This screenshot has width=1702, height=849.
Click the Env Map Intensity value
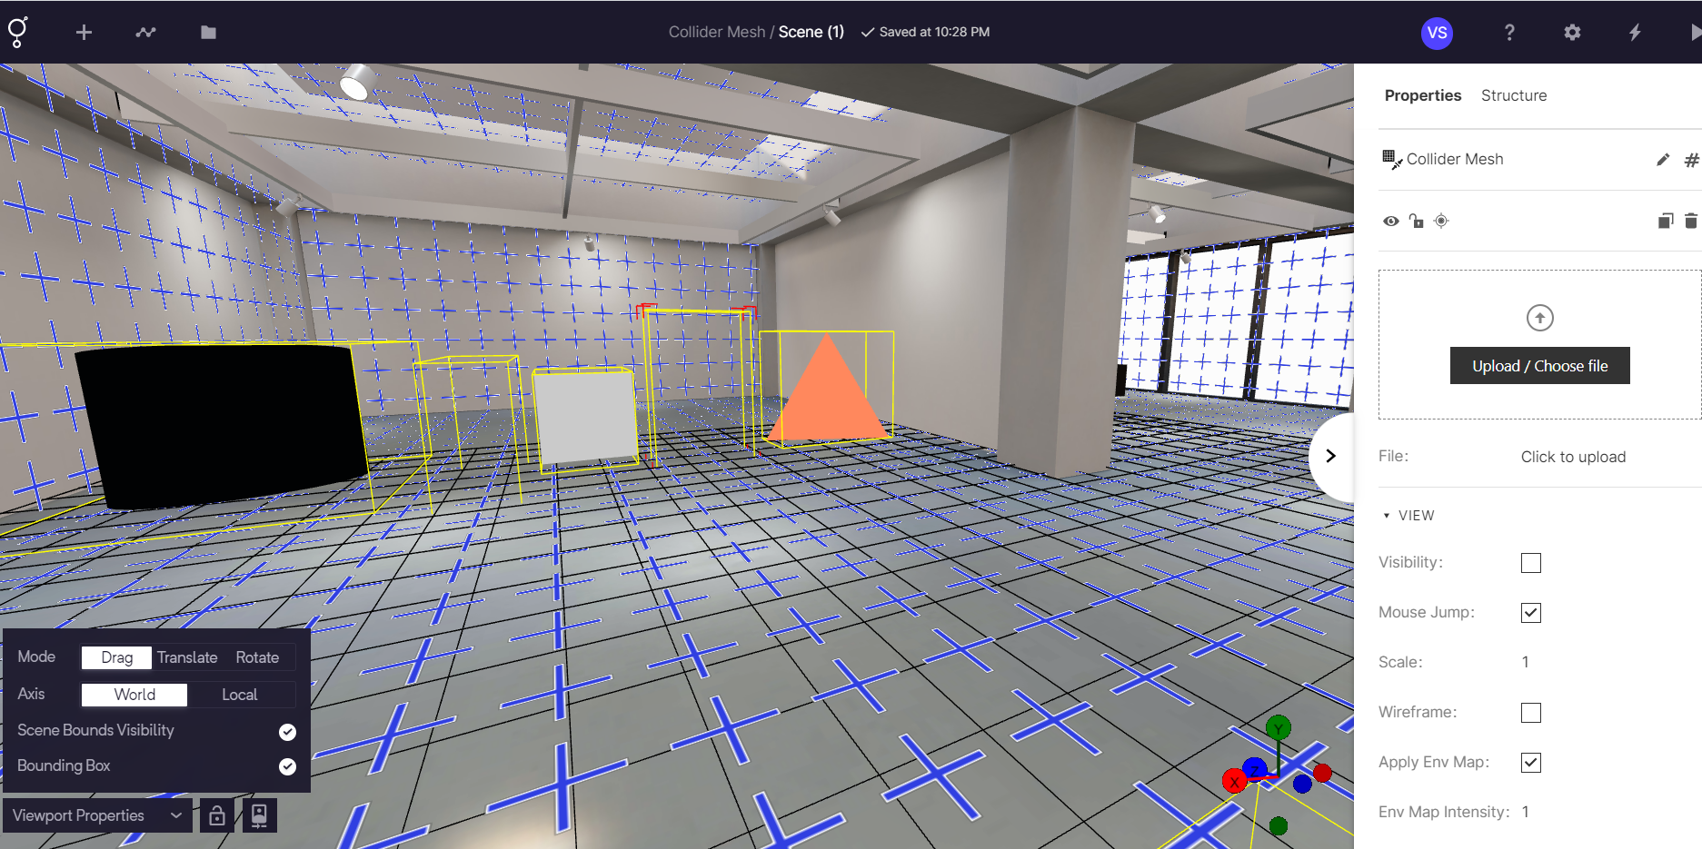(1526, 812)
